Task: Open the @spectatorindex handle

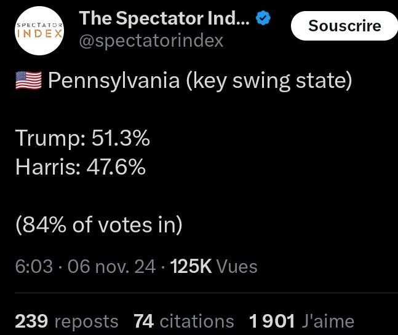Action: [151, 41]
